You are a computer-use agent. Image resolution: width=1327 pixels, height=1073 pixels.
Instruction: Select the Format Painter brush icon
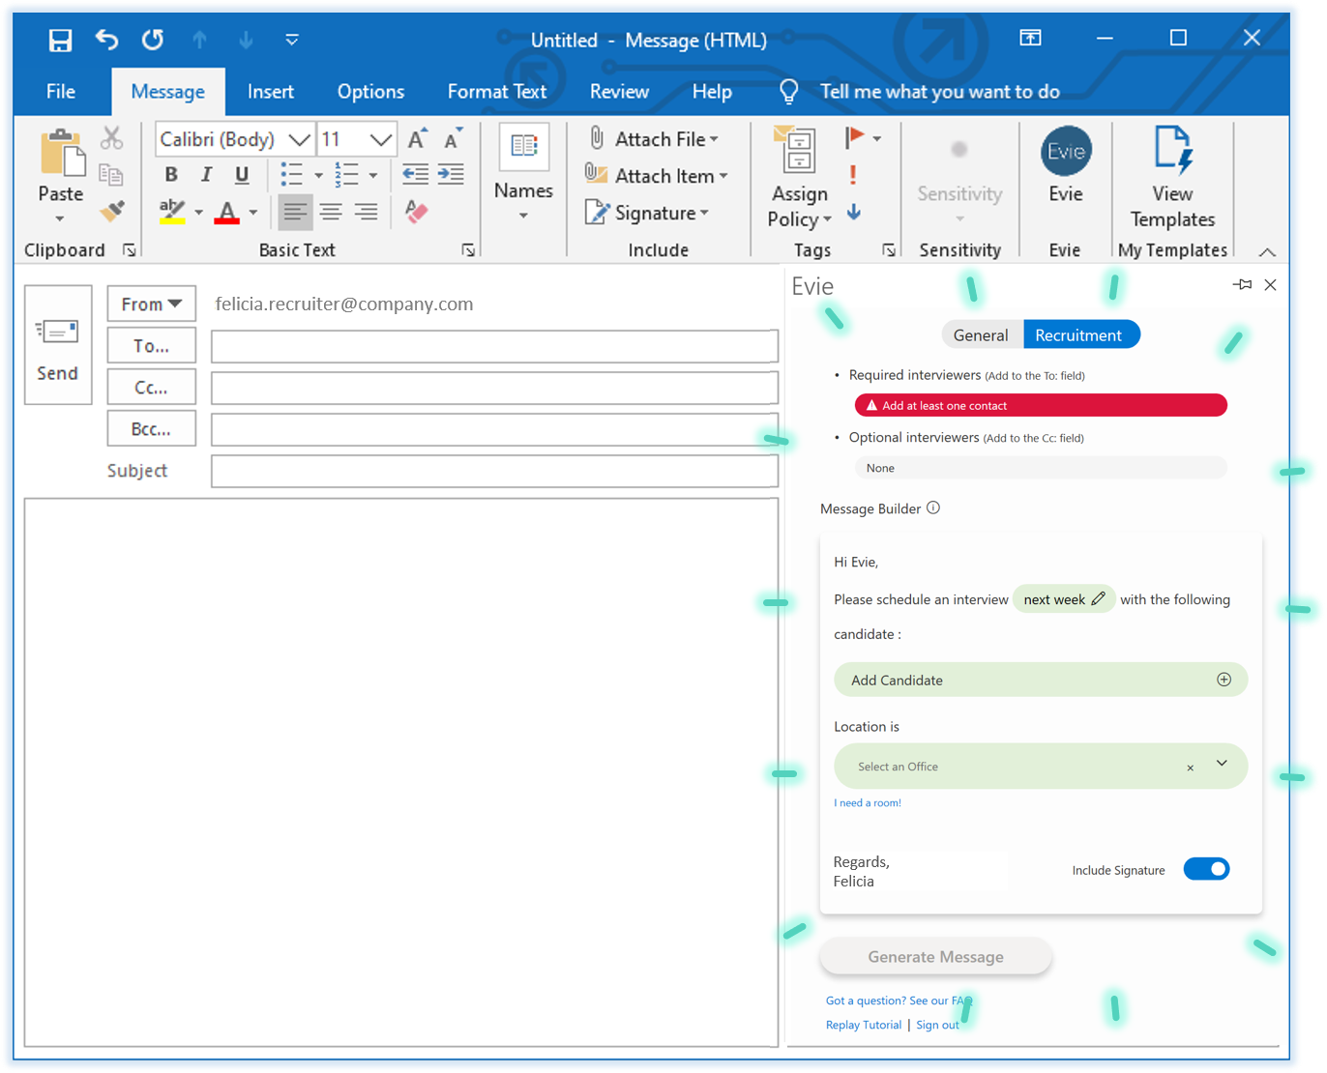pos(112,211)
